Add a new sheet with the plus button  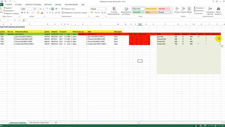[x=56, y=122]
